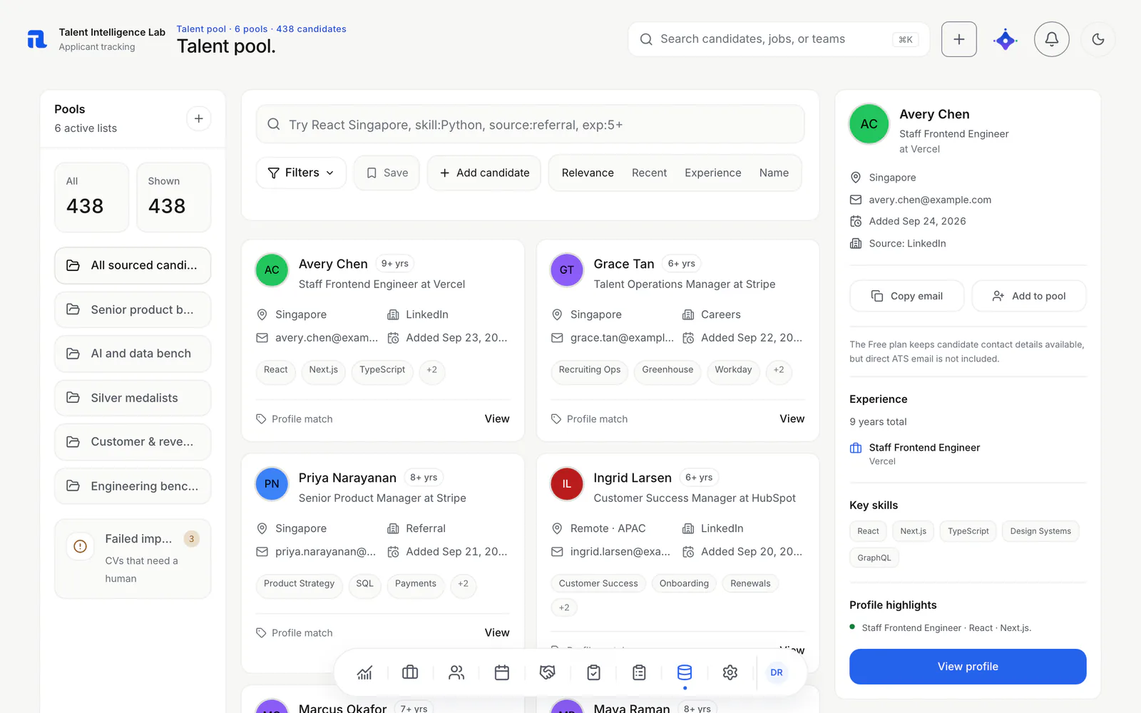Open the AI assistant sparkle icon
The image size is (1141, 713).
tap(1006, 39)
